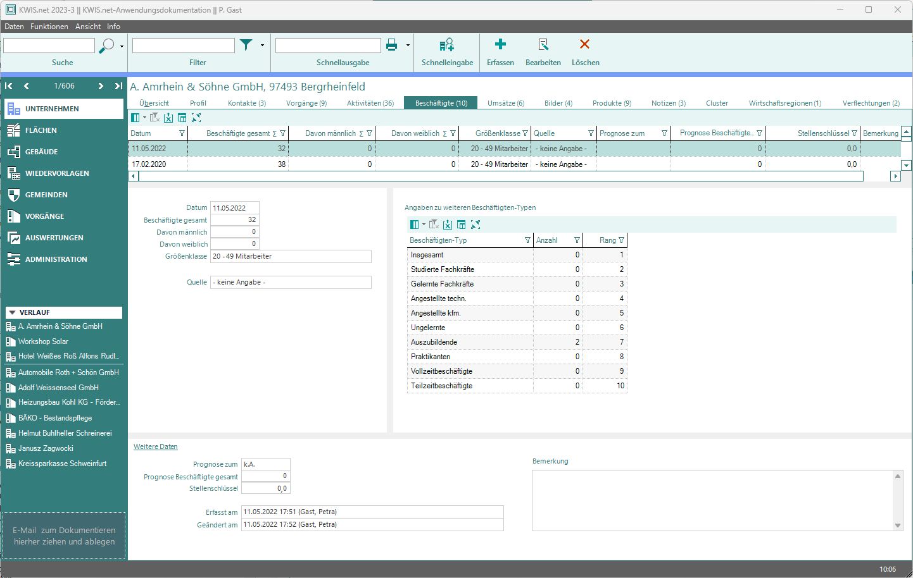
Task: Click the email drop zone panel
Action: pos(64,536)
